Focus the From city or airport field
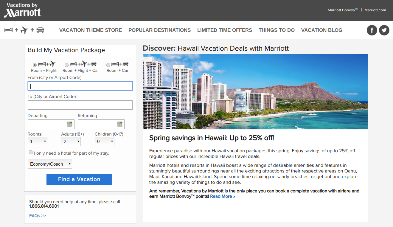The image size is (393, 227). [80, 86]
